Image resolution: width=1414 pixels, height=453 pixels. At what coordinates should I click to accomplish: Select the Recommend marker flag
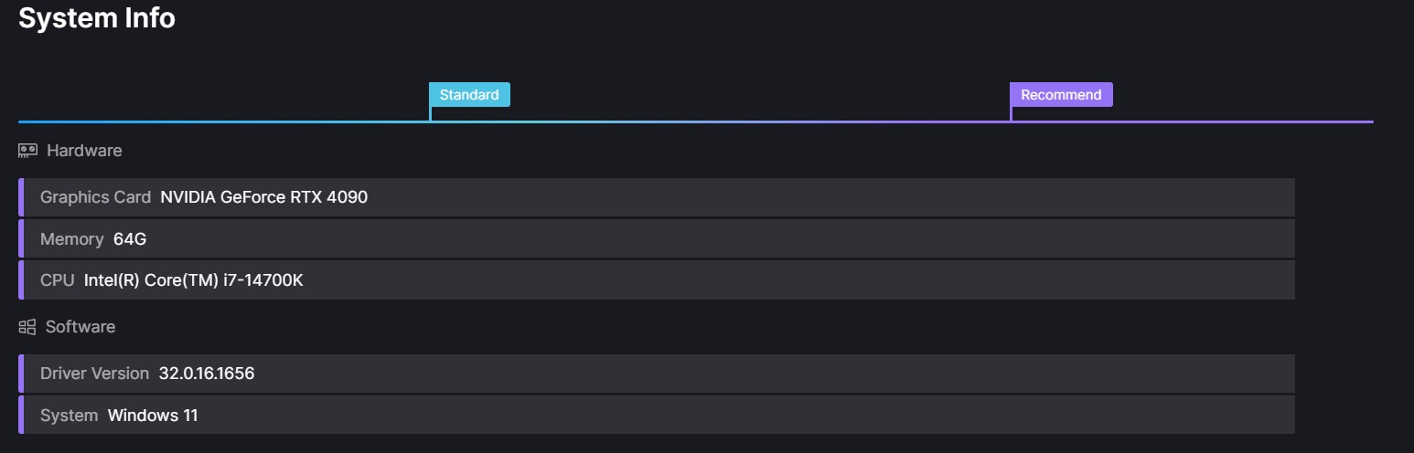(1061, 95)
